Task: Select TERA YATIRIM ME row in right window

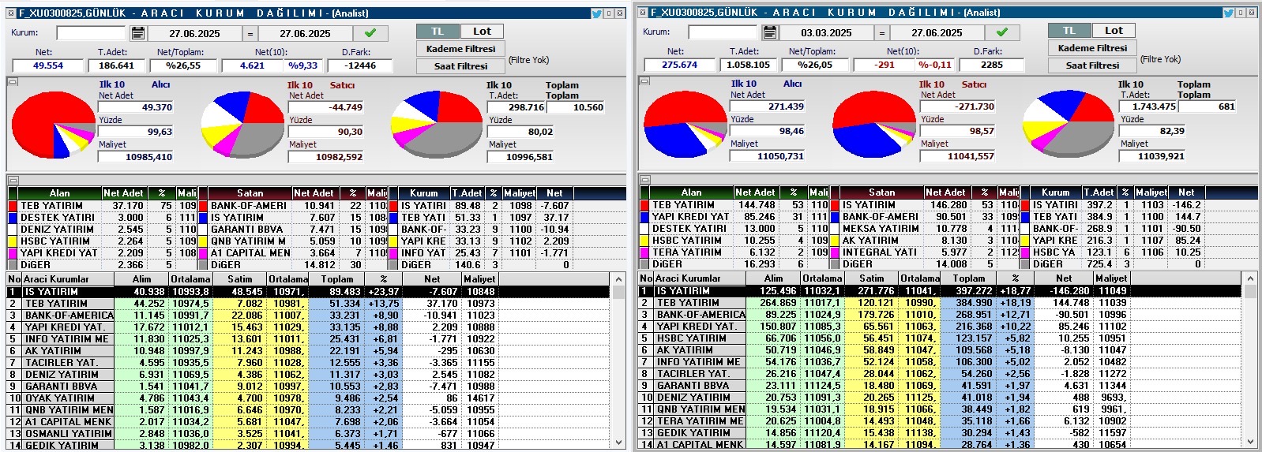Action: point(940,420)
